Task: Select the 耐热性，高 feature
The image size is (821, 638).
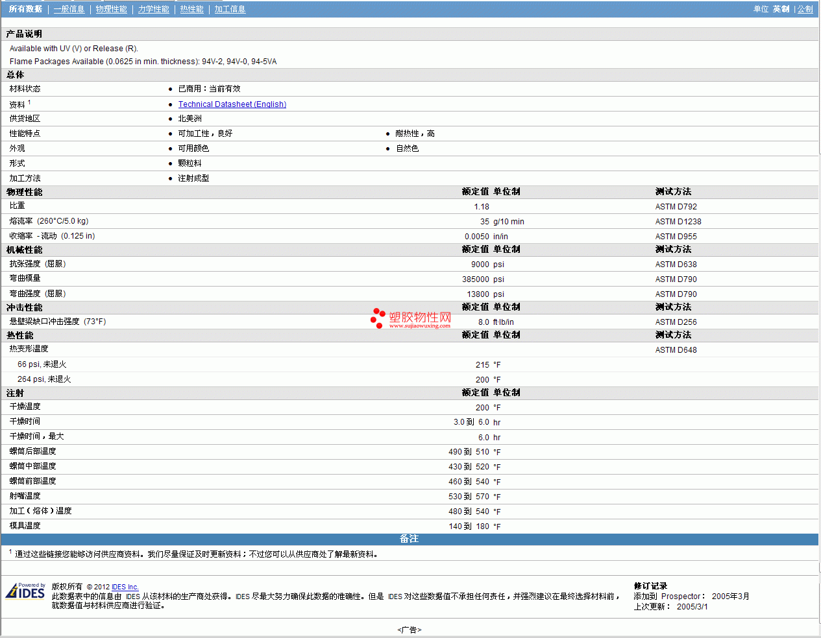Action: 415,134
